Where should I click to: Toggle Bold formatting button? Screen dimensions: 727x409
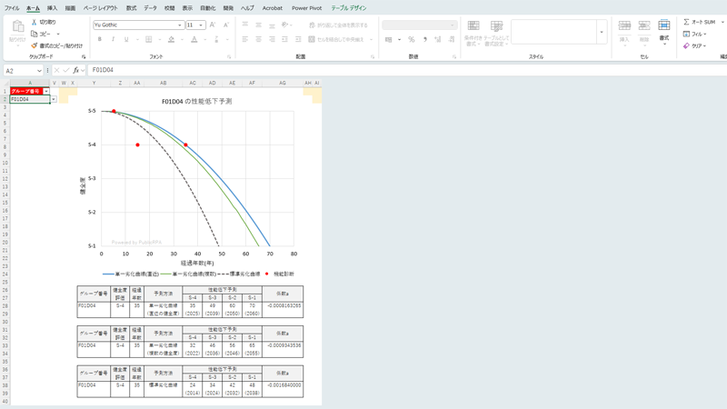(100, 40)
